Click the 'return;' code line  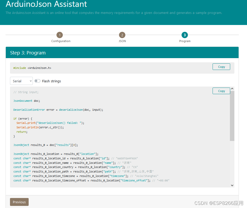click(x=22, y=132)
